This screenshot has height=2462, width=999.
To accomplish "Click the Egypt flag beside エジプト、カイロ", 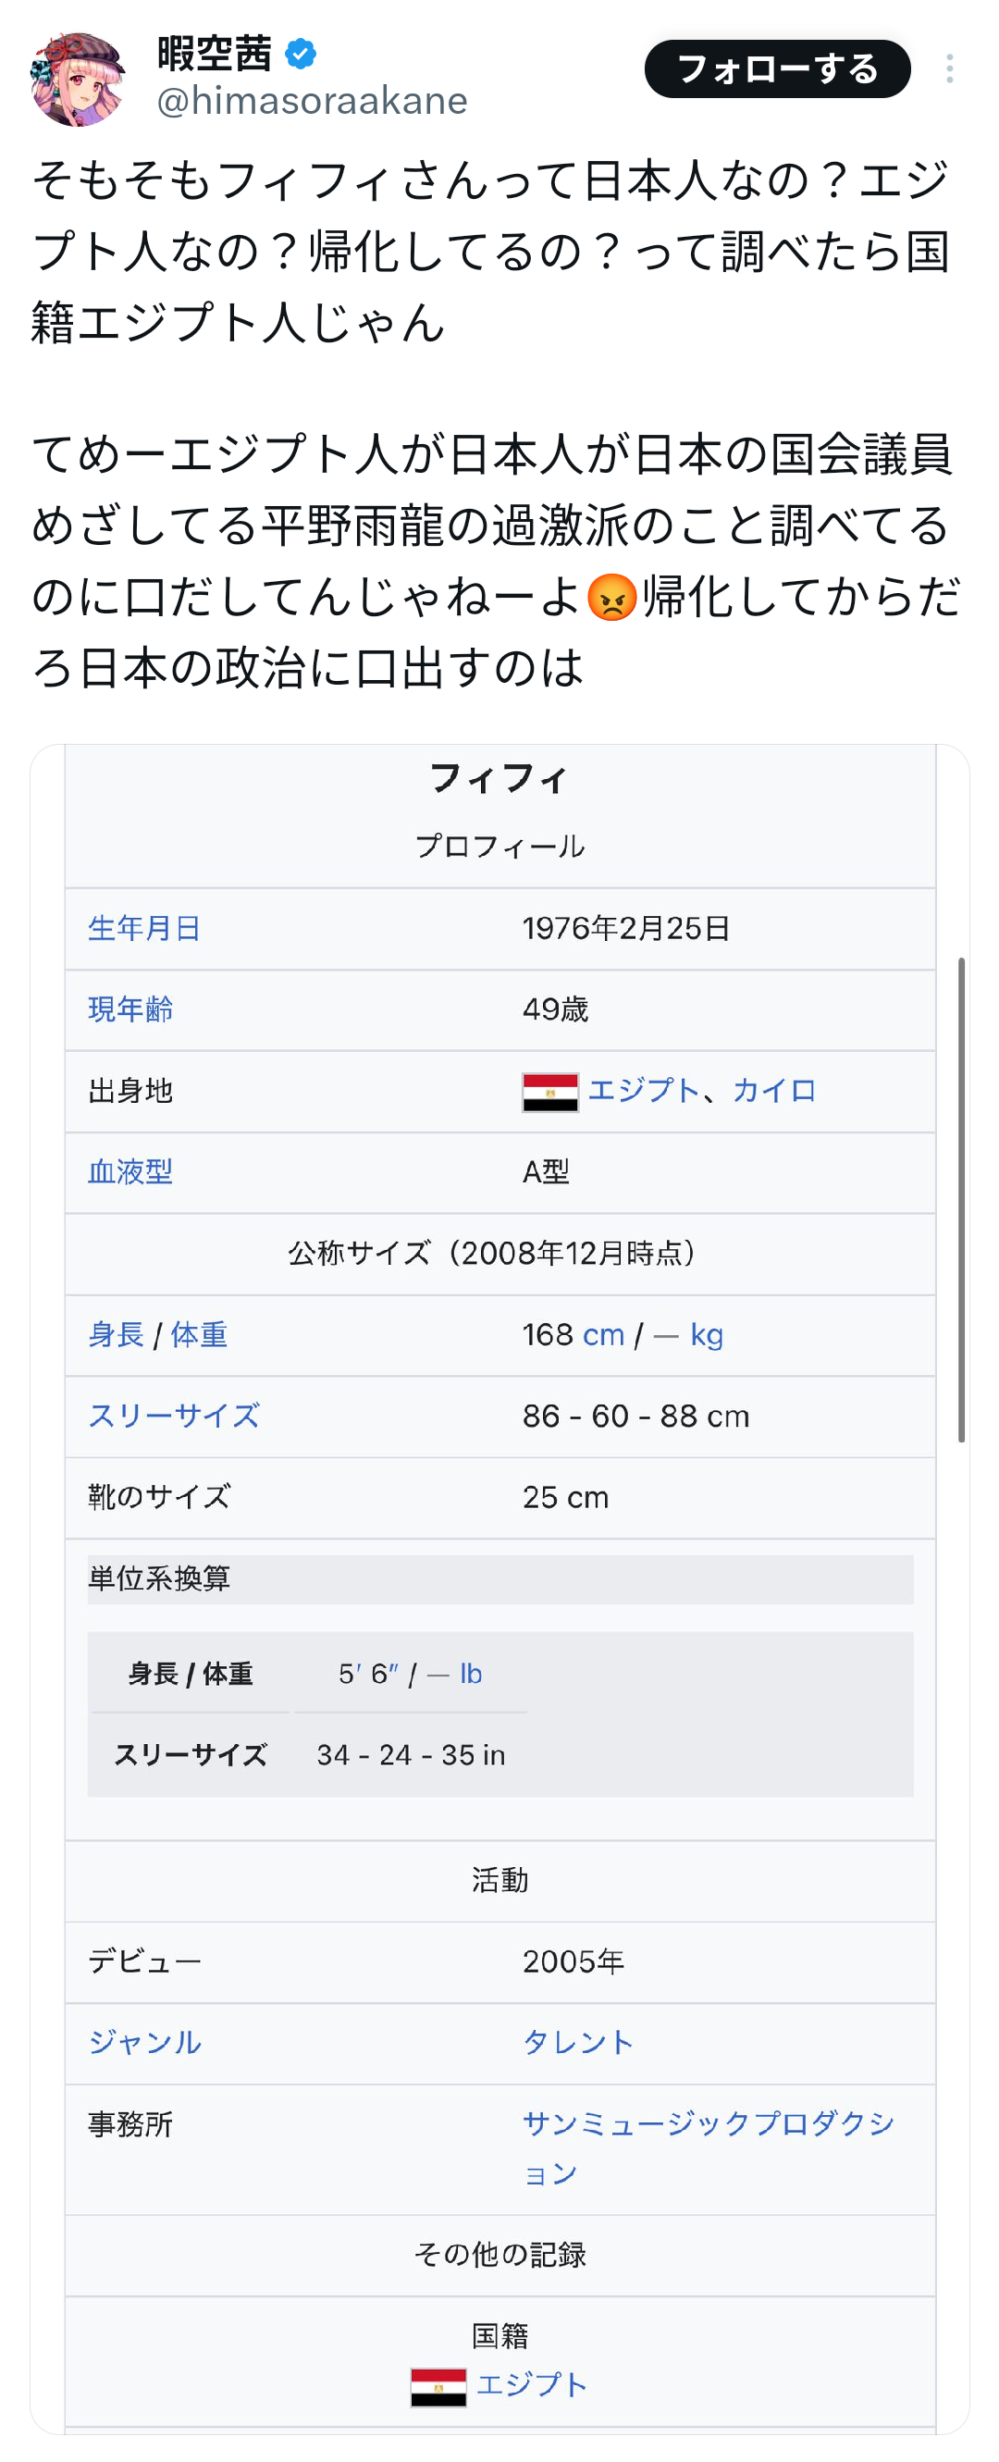I will tap(550, 1092).
